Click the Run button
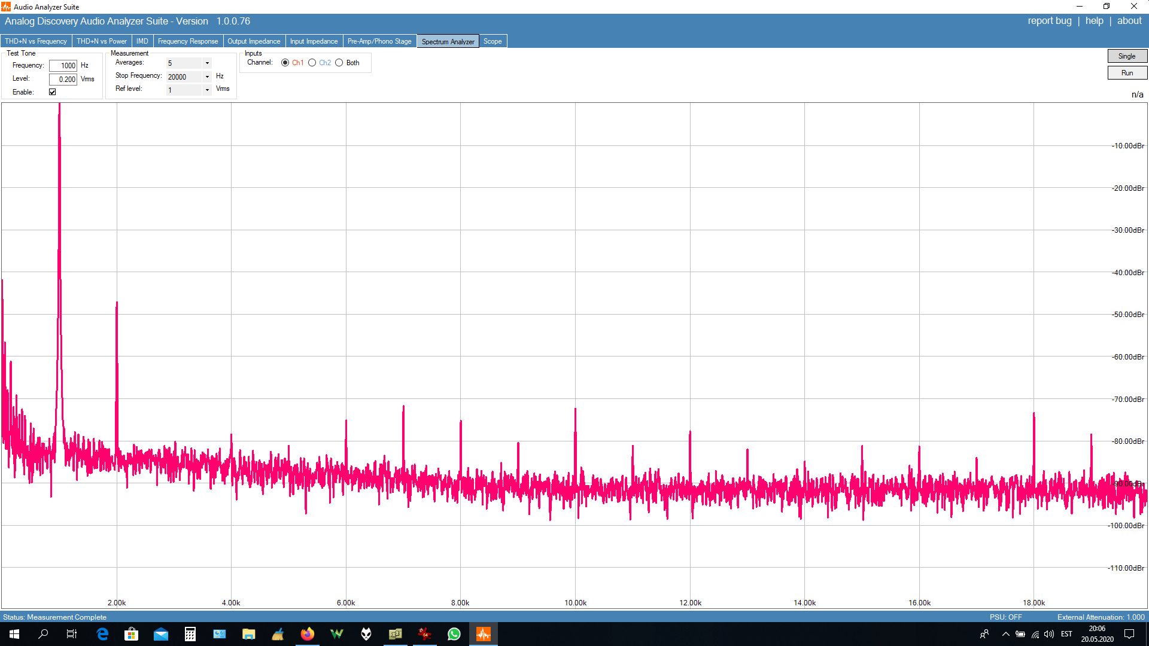The image size is (1149, 646). [x=1127, y=72]
